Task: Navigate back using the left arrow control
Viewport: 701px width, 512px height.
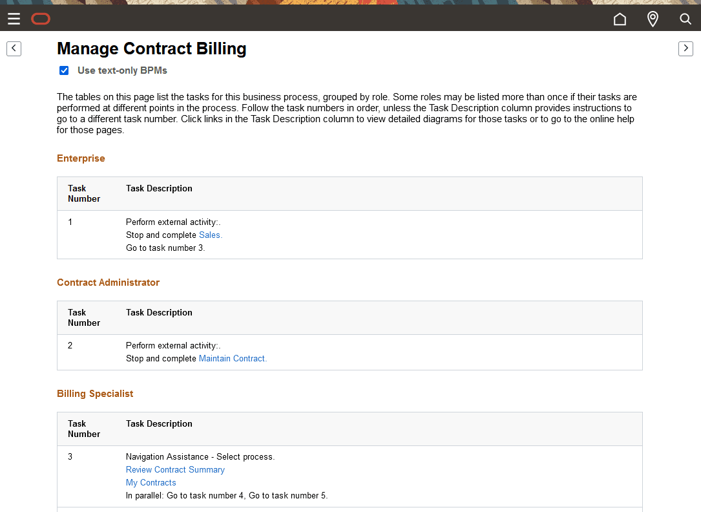Action: click(x=14, y=48)
